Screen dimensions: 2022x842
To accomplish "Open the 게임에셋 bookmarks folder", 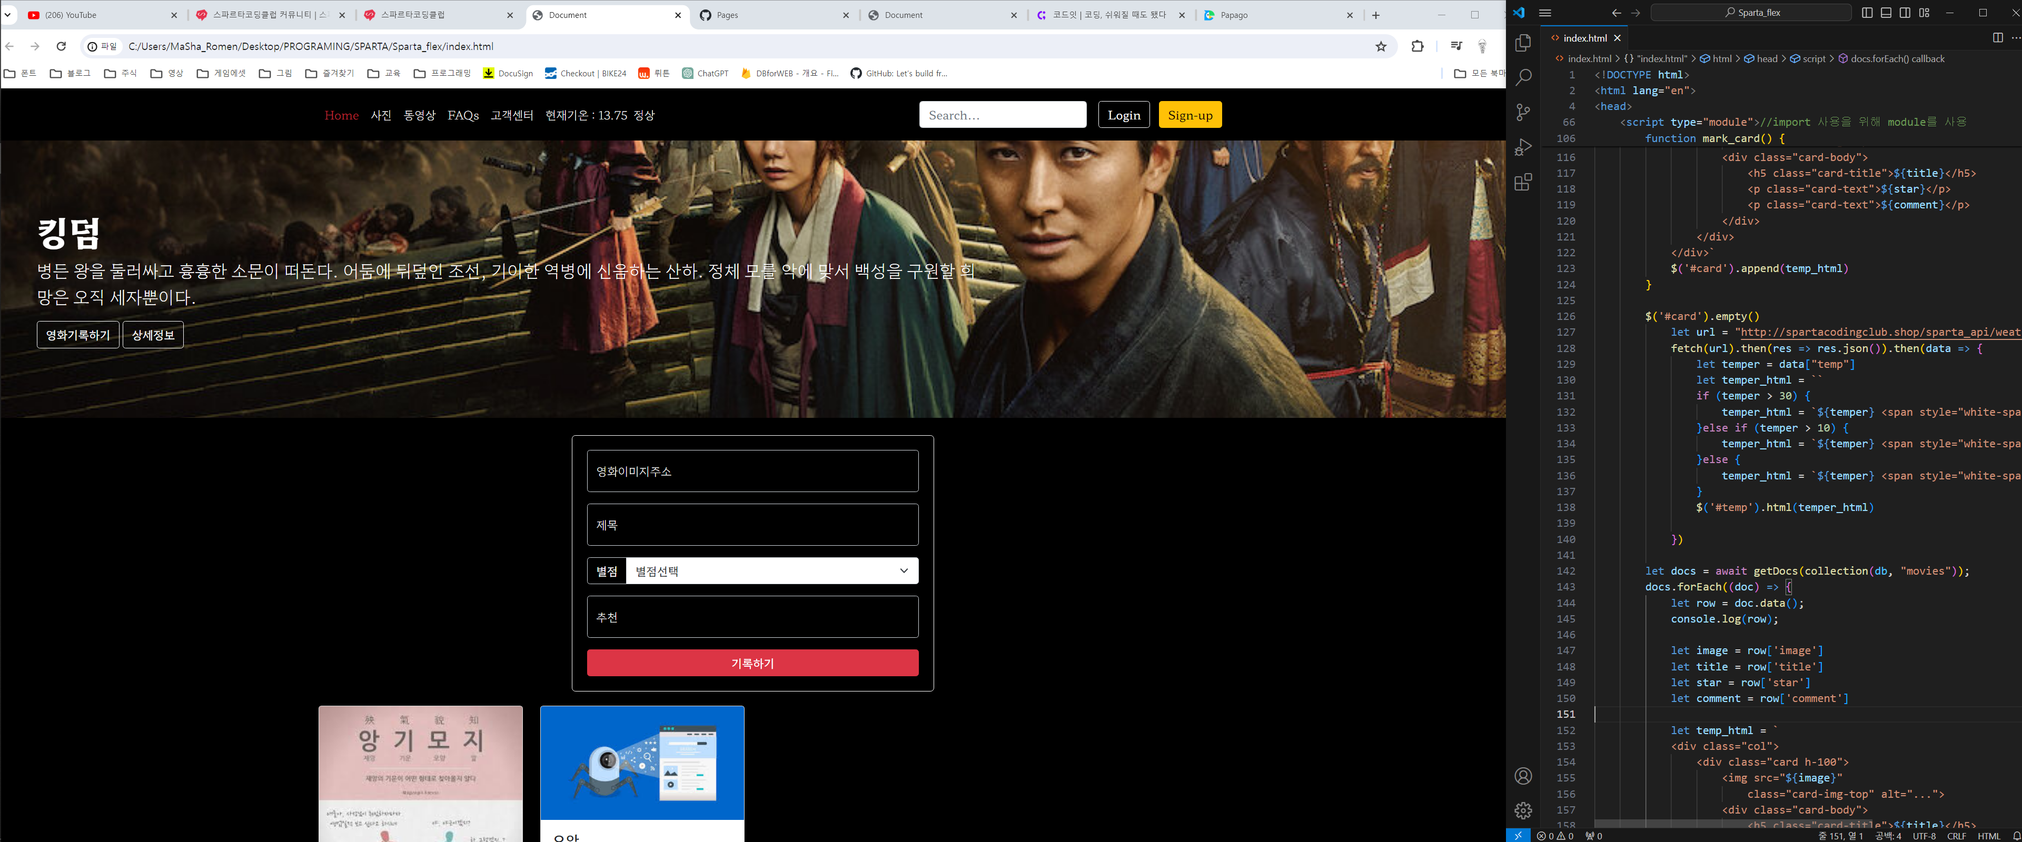I will click(221, 73).
